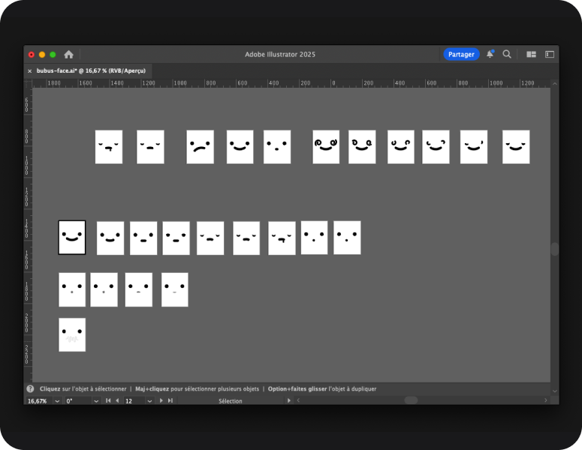This screenshot has height=450, width=582.
Task: Open the rotation angle dropdown
Action: 96,401
